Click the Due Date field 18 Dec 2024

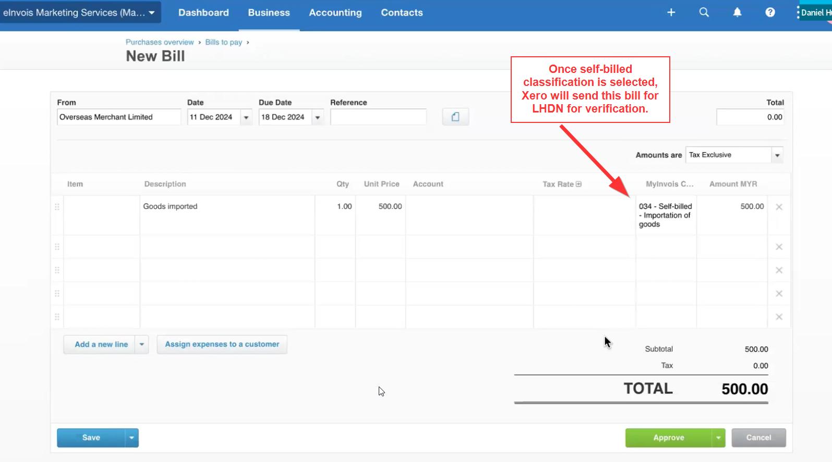(x=285, y=117)
